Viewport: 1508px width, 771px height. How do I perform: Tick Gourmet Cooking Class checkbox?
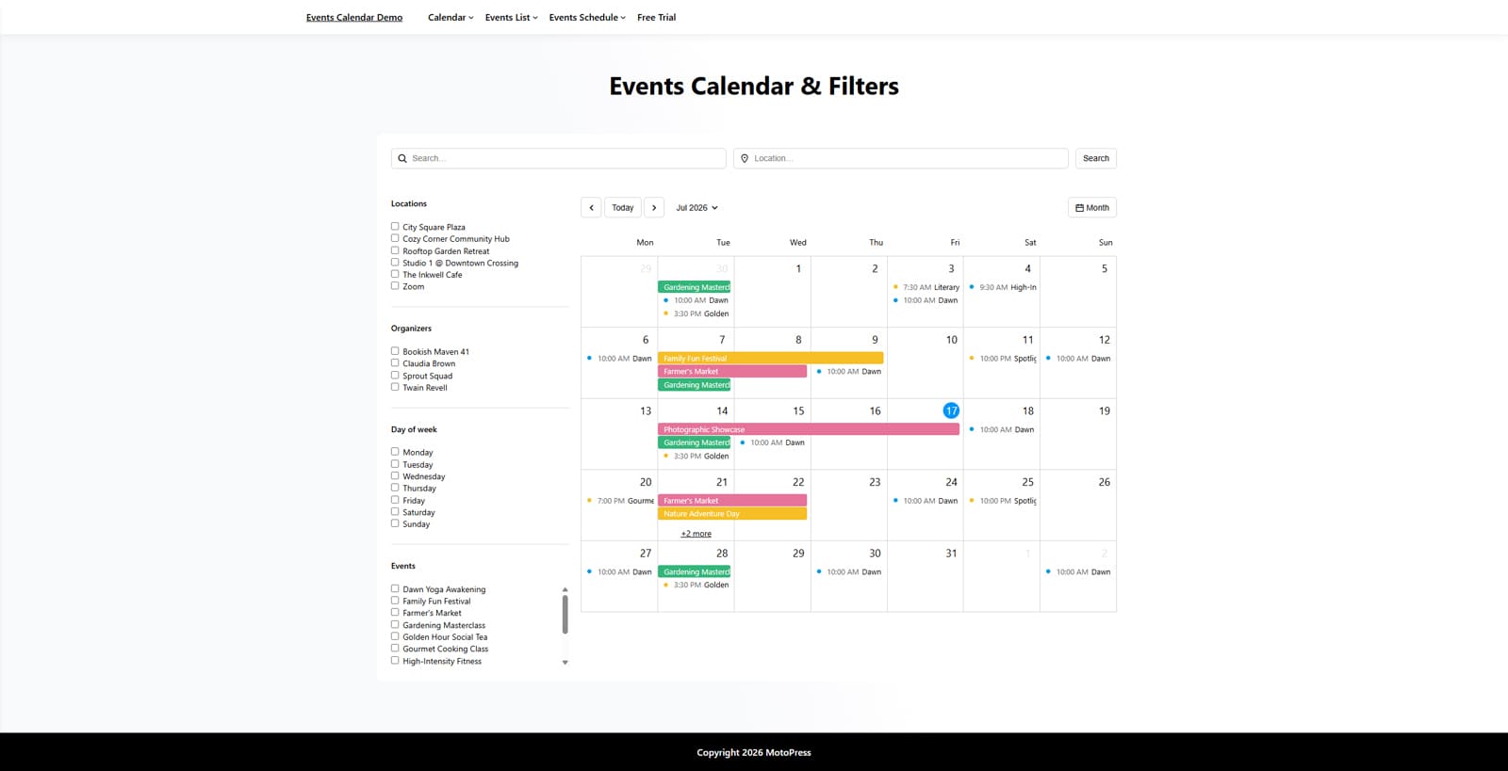pos(395,648)
